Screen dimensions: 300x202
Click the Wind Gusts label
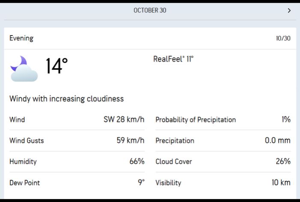(x=27, y=141)
